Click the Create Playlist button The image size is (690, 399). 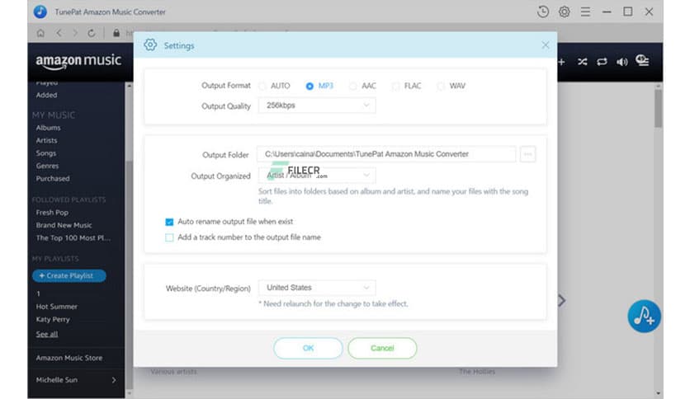[69, 275]
